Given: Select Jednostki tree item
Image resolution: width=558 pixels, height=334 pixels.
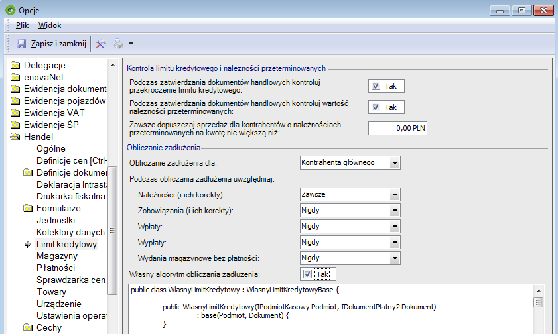Looking at the screenshot, I should (x=56, y=220).
